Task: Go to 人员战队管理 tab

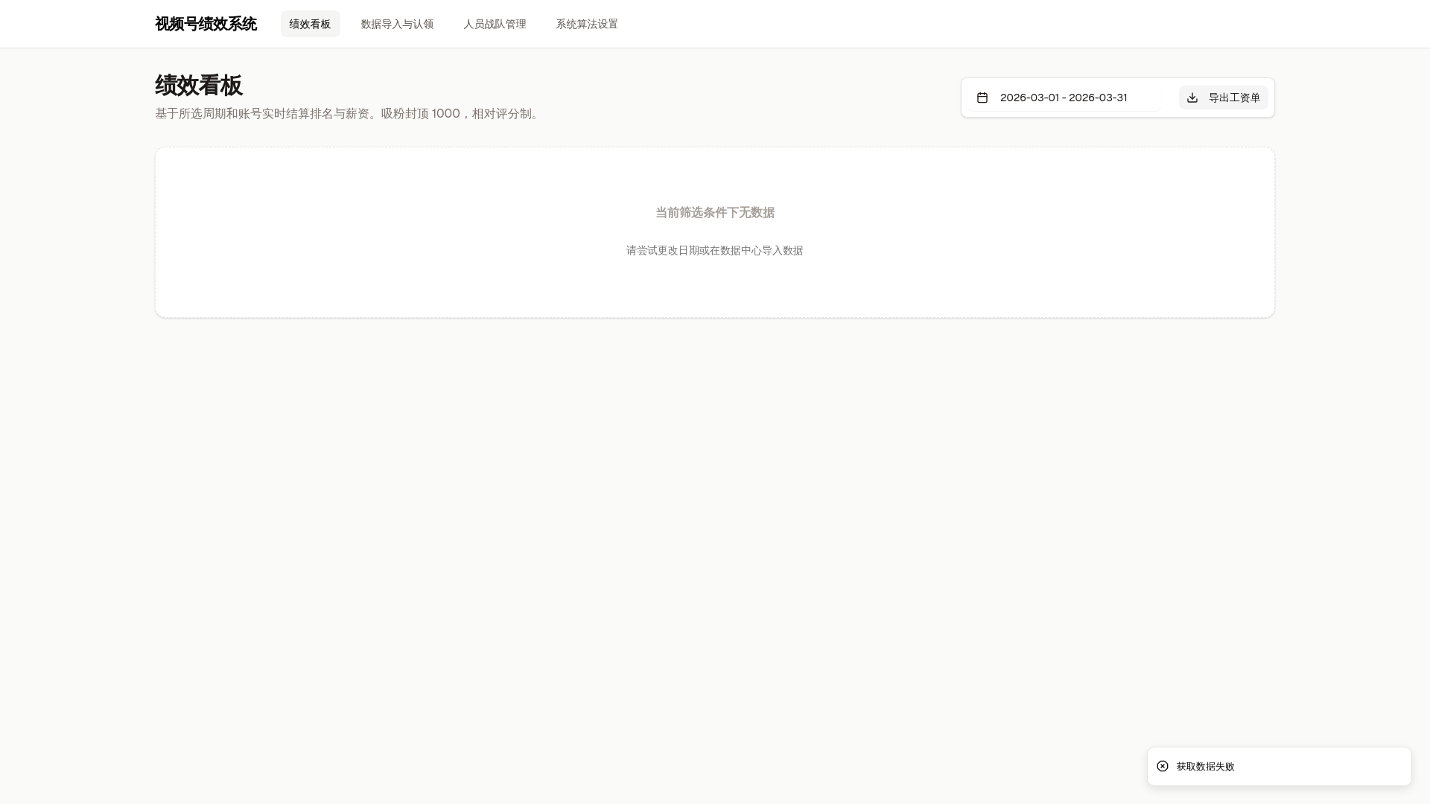Action: 495,24
